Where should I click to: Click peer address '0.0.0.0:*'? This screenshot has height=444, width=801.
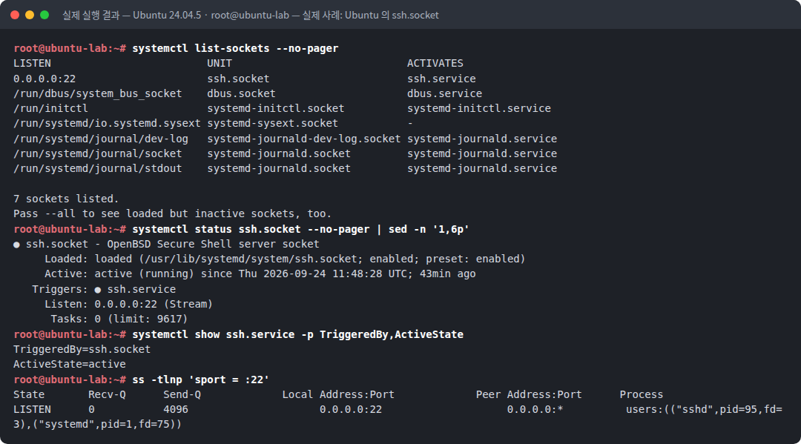click(x=535, y=409)
